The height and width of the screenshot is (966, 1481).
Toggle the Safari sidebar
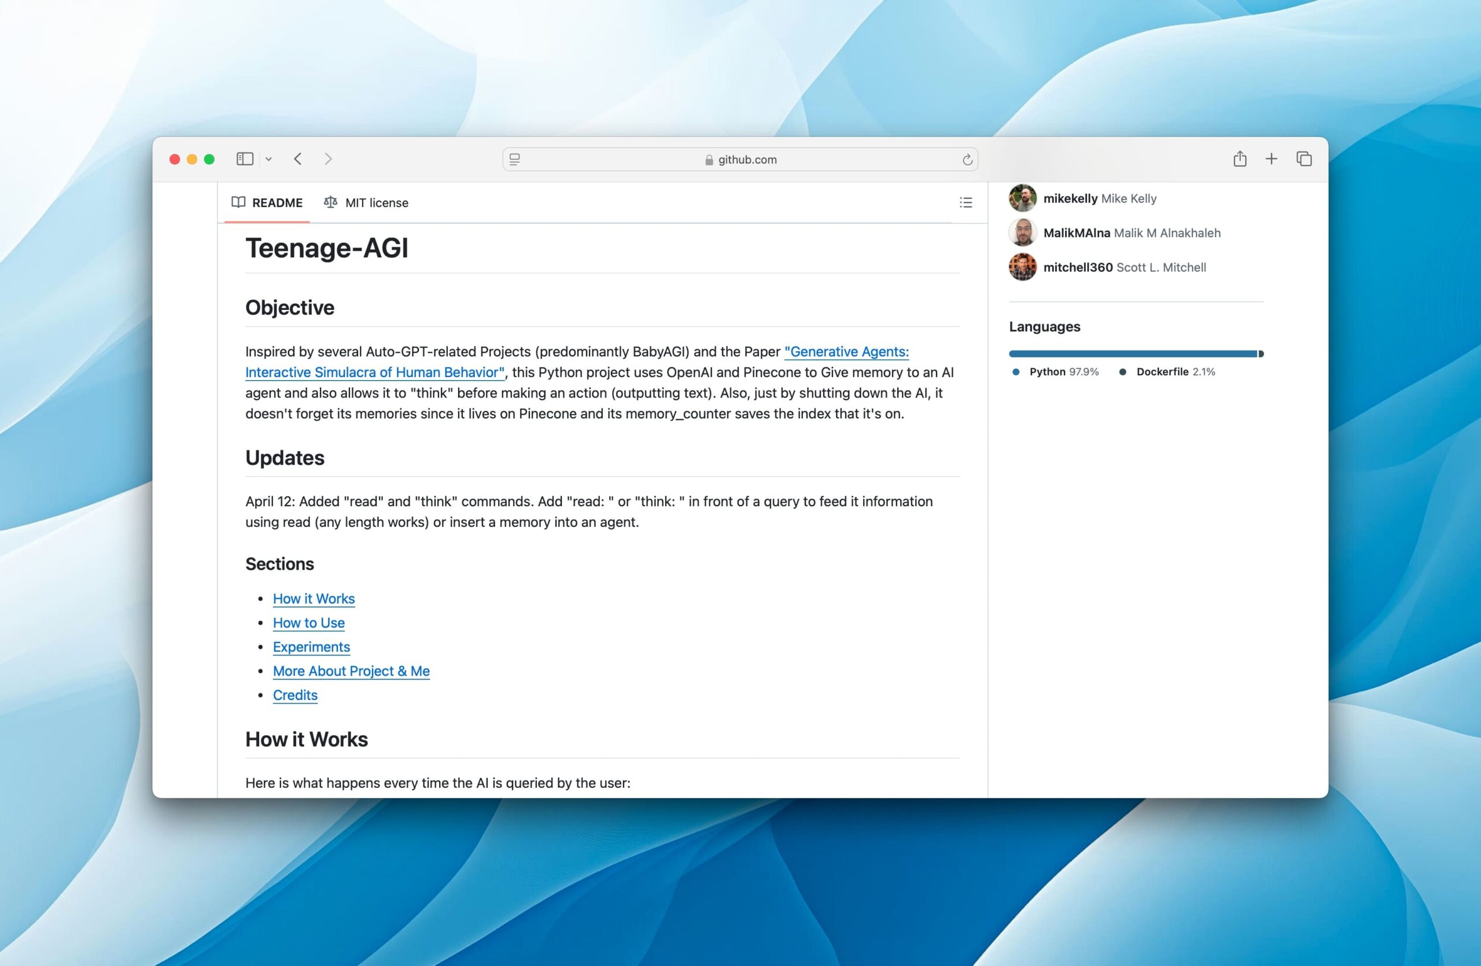point(244,158)
